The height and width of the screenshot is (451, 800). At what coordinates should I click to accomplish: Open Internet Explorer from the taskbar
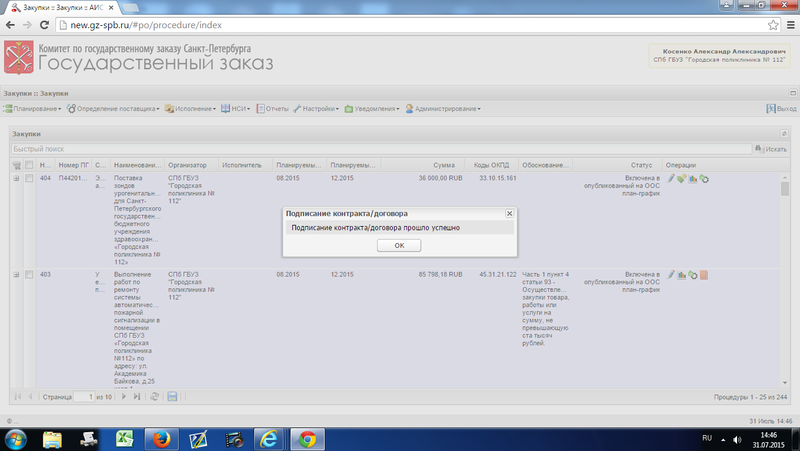pos(270,439)
